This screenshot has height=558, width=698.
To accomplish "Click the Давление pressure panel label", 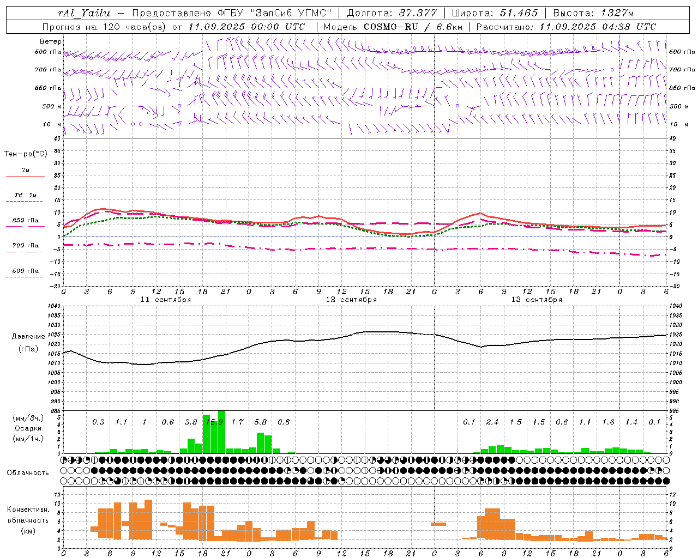I will tap(28, 337).
